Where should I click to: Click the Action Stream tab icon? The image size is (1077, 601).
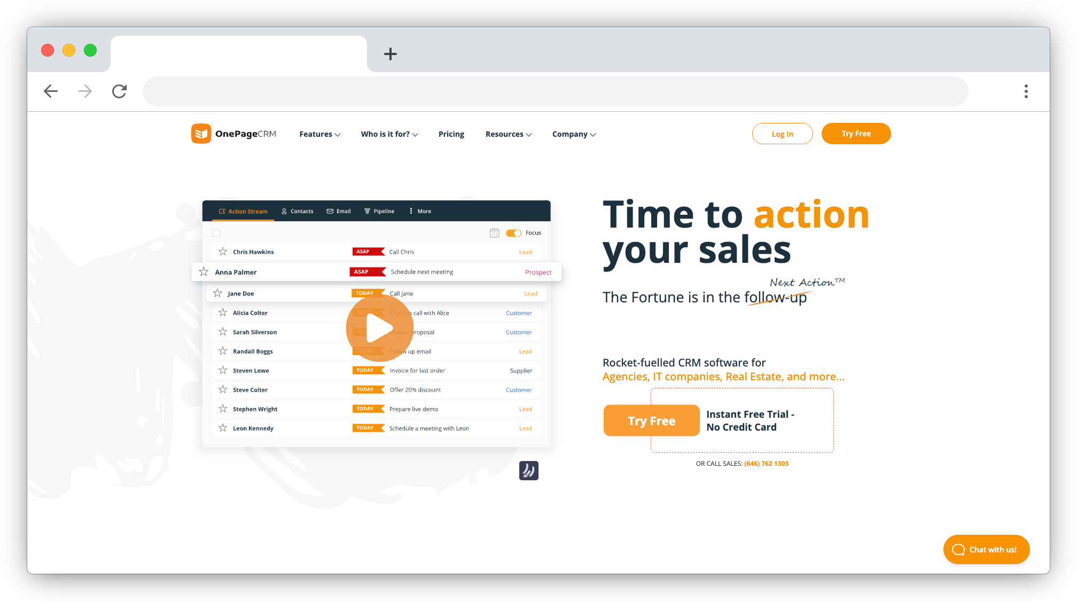[221, 211]
